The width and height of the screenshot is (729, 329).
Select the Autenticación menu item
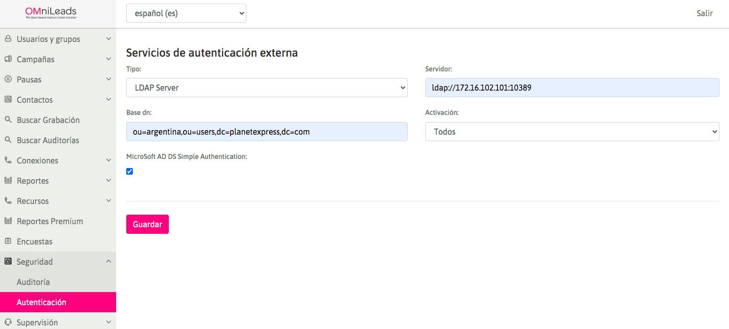(x=42, y=302)
